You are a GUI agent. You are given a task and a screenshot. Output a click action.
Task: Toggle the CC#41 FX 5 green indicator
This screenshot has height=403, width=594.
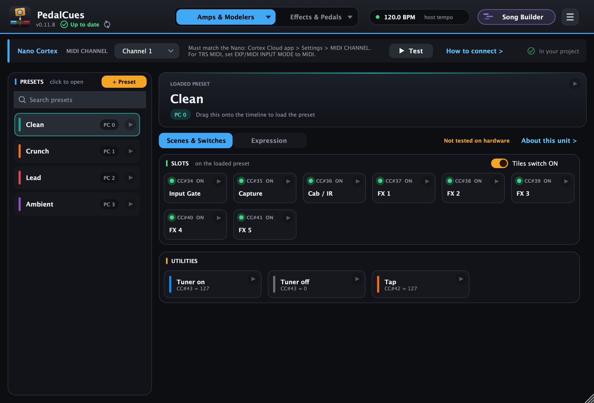click(x=241, y=217)
